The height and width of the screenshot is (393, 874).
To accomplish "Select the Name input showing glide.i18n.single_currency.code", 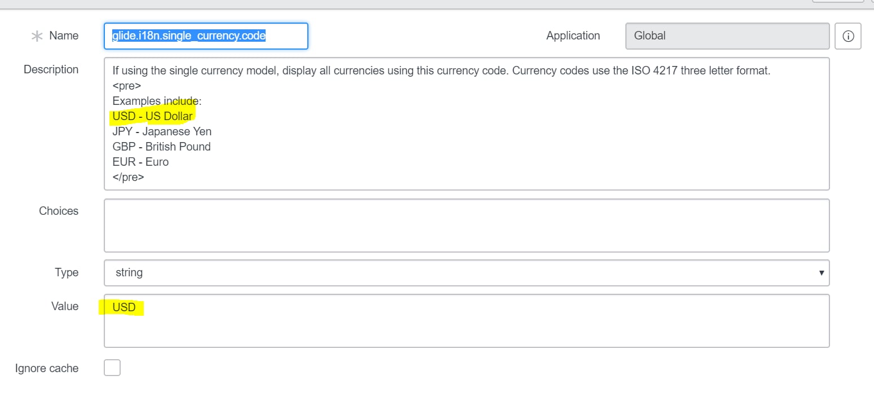I will pyautogui.click(x=205, y=36).
